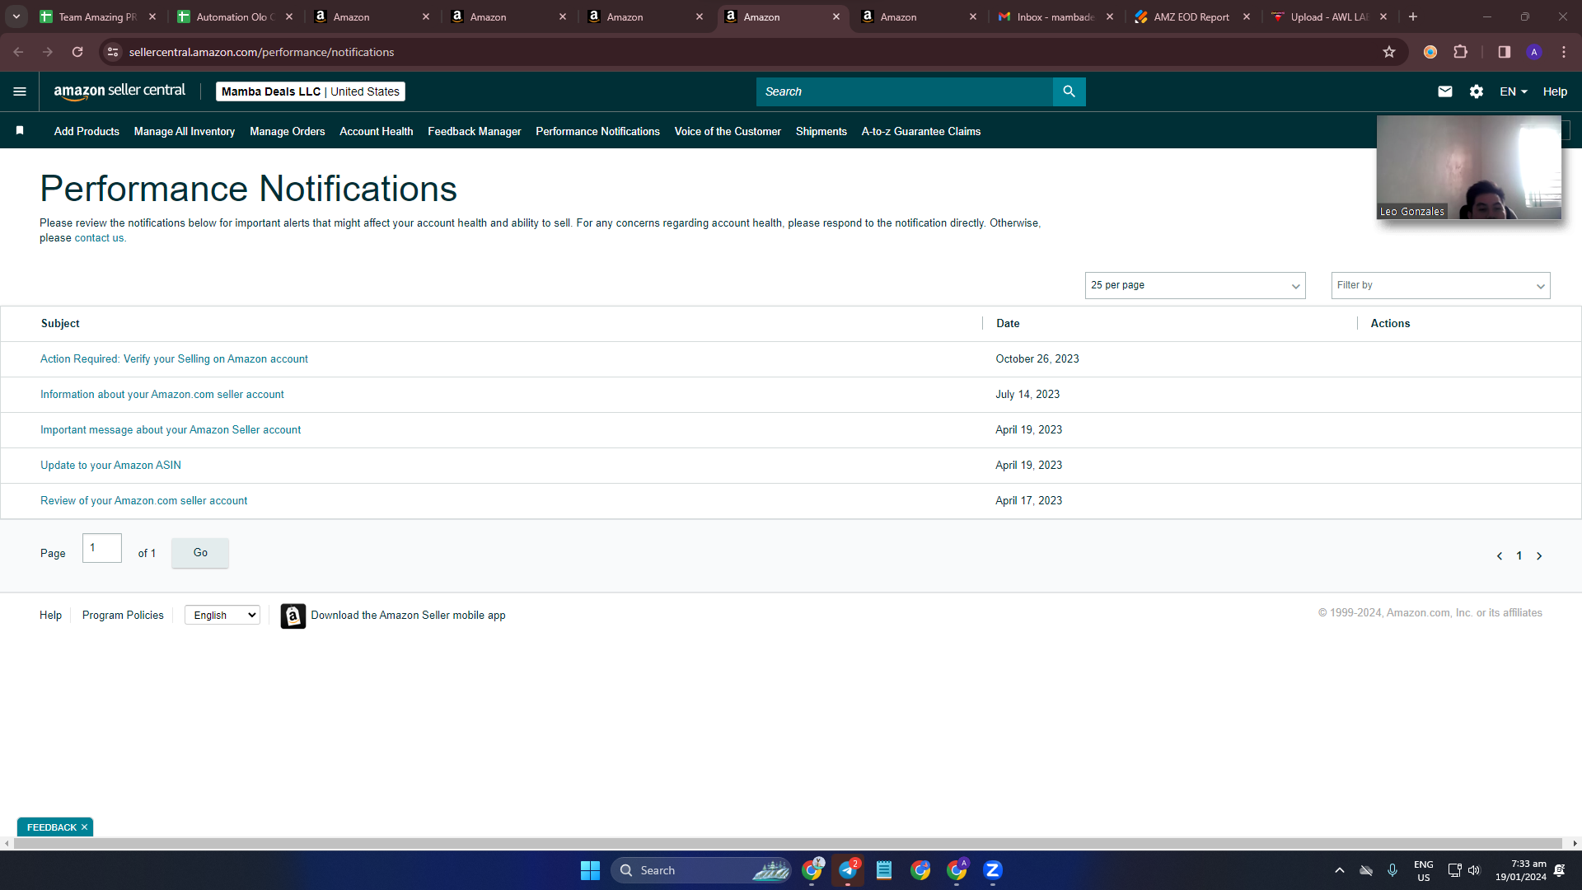Screen dimensions: 1582x890
Task: Open Program Policies footer link
Action: tap(123, 616)
